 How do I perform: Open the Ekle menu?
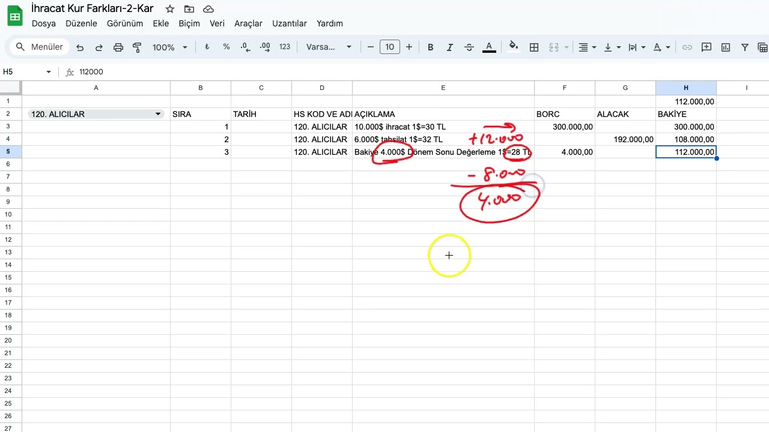pyautogui.click(x=161, y=23)
